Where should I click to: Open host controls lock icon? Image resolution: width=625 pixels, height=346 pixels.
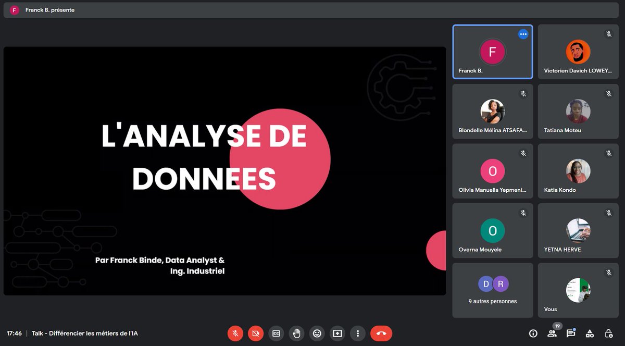pyautogui.click(x=608, y=333)
